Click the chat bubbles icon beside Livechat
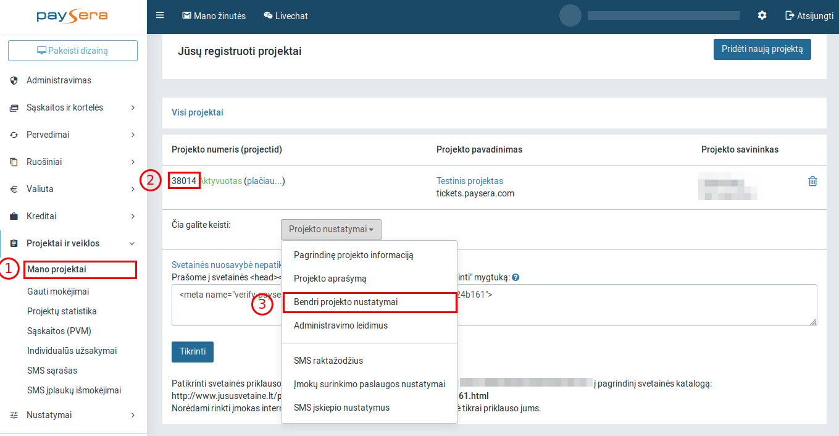The image size is (839, 436). [x=268, y=16]
